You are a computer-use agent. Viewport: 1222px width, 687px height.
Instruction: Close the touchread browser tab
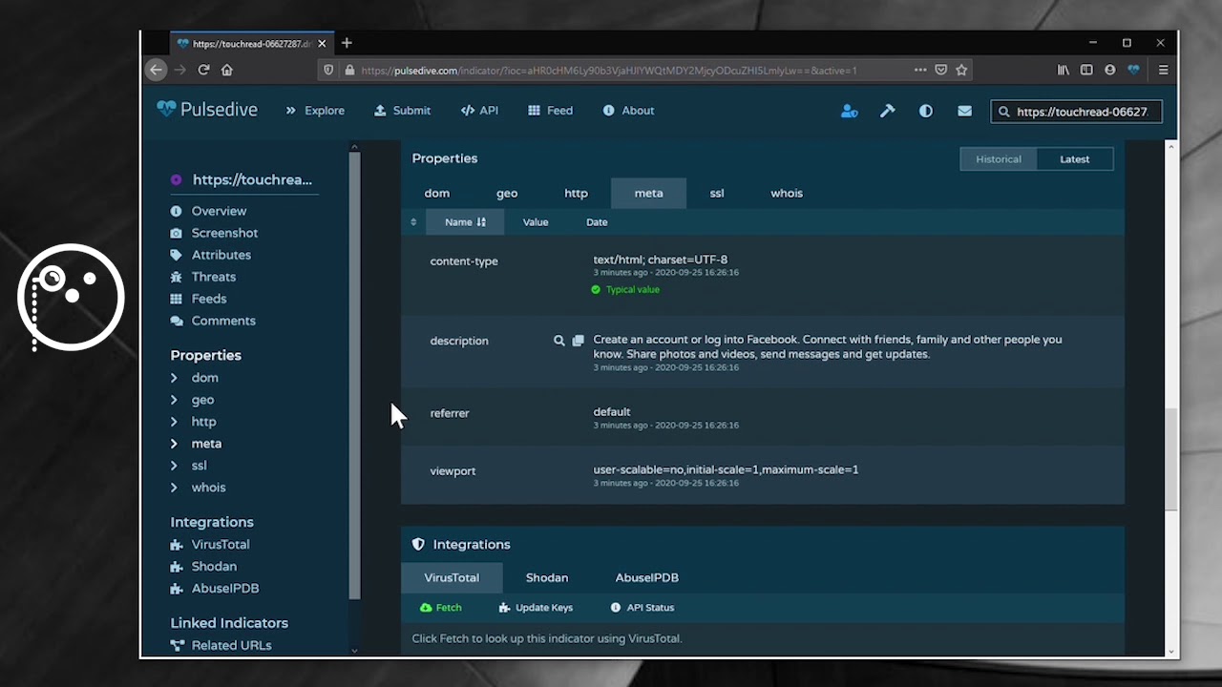[x=322, y=43]
